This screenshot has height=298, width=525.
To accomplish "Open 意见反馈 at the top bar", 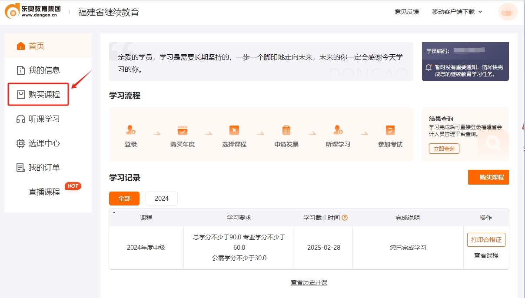I will tap(406, 12).
